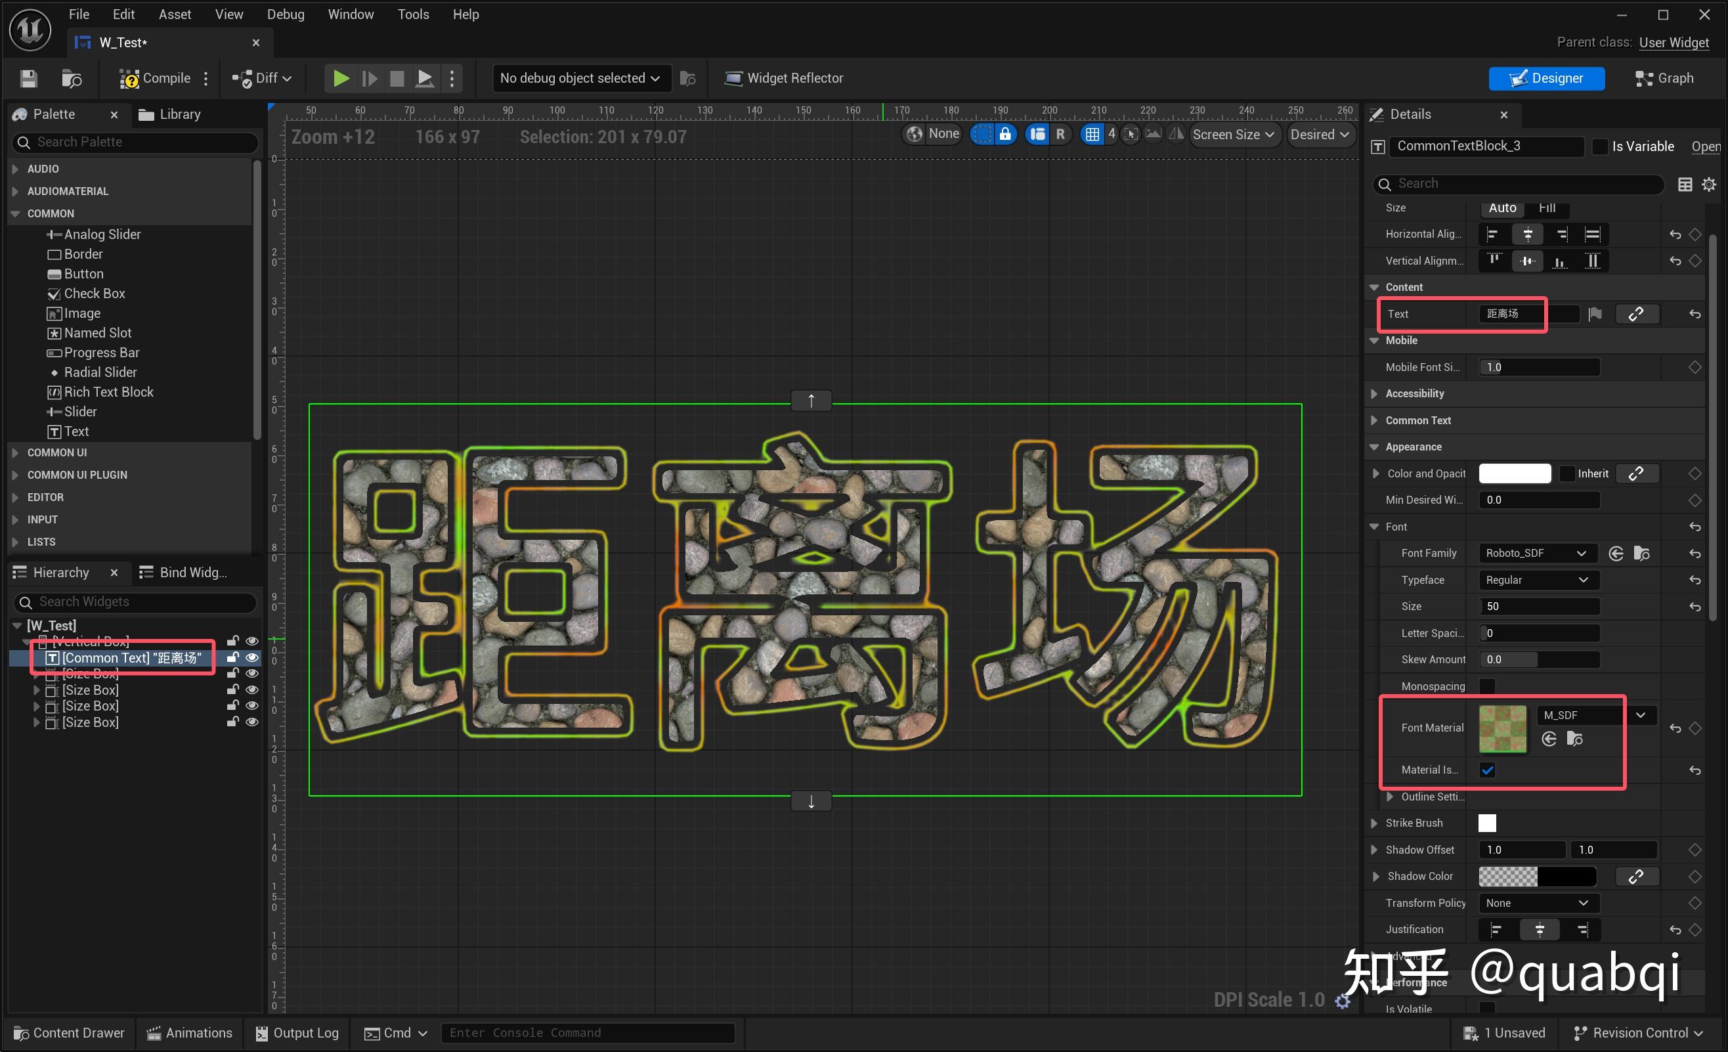Hide the Common Text widget eye icon

click(251, 658)
